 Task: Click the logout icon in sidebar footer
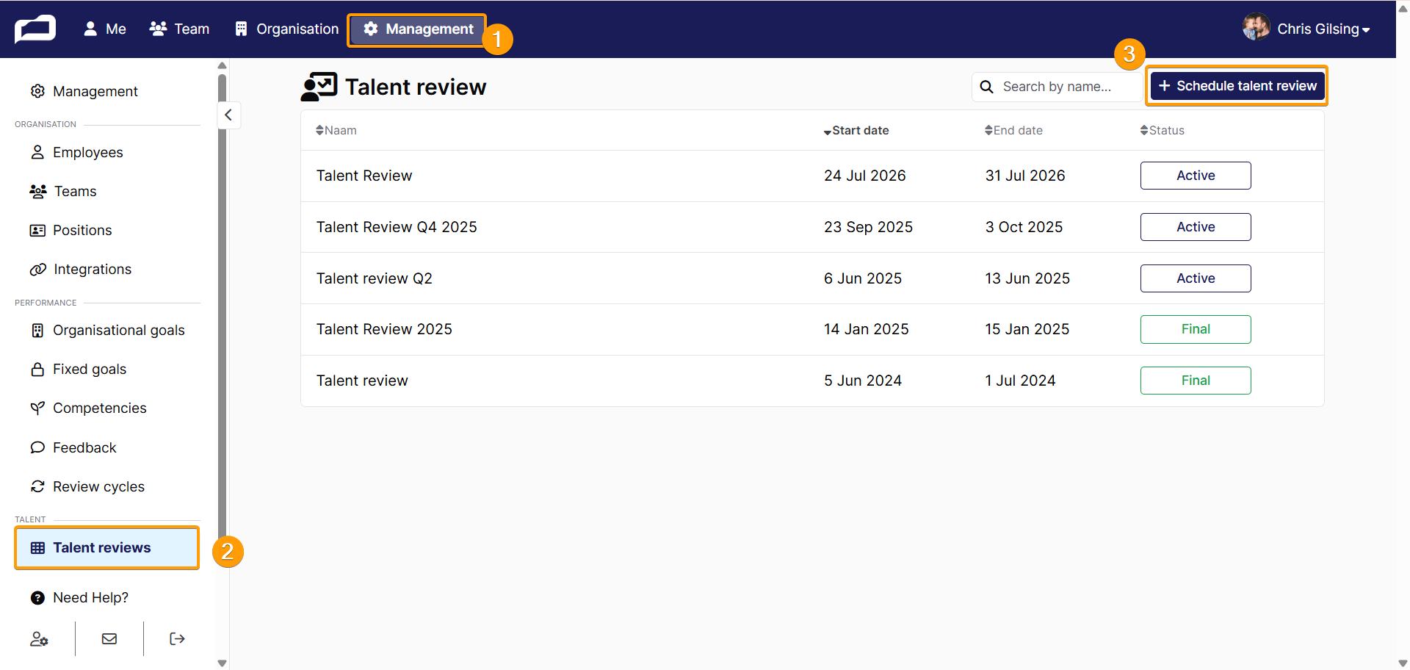pyautogui.click(x=177, y=639)
